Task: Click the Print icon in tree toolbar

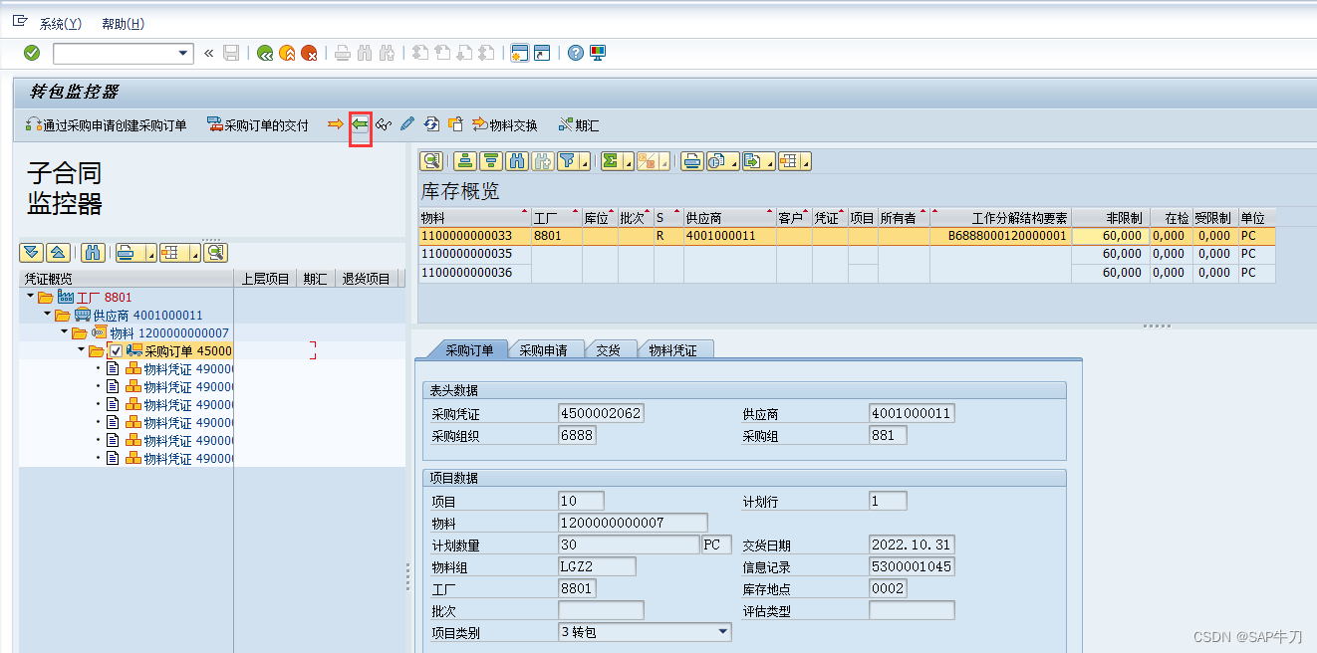Action: pos(128,253)
